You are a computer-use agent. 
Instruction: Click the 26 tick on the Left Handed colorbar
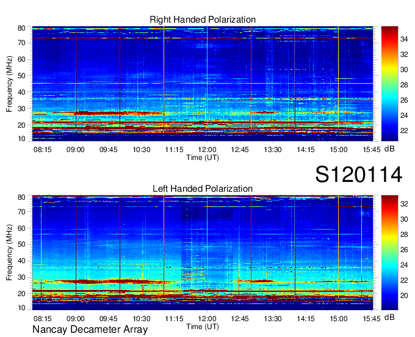(x=404, y=250)
